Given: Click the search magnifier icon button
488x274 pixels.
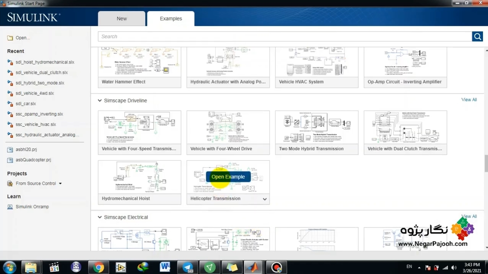Looking at the screenshot, I should [x=477, y=37].
